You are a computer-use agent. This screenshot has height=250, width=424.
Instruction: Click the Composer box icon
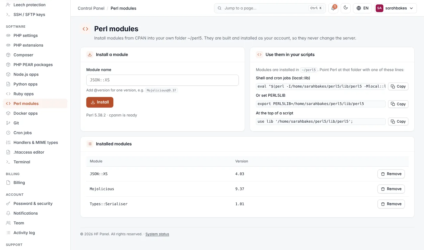pyautogui.click(x=8, y=55)
